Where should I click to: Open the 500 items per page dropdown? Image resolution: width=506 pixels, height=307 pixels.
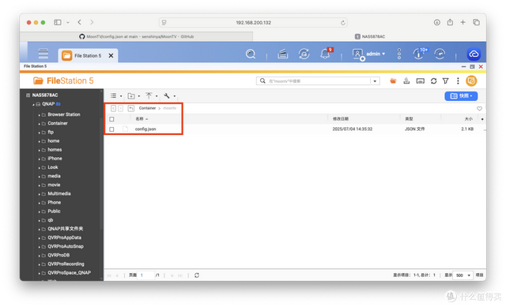463,275
